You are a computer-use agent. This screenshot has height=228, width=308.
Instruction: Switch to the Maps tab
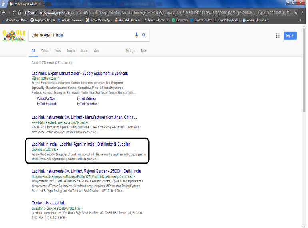pos(84,51)
